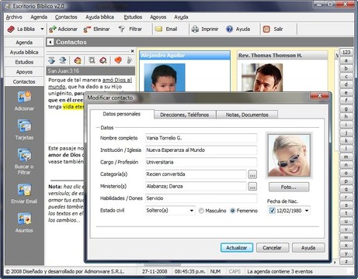The width and height of the screenshot is (358, 279).
Task: Click the Foto... button
Action: click(289, 187)
